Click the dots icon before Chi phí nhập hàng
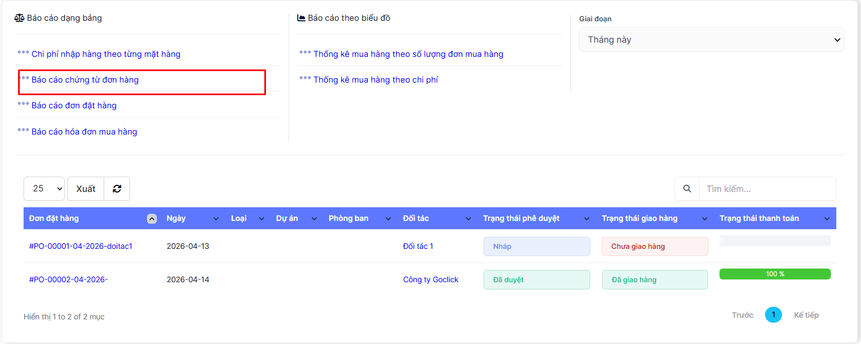This screenshot has width=861, height=344. [x=23, y=53]
